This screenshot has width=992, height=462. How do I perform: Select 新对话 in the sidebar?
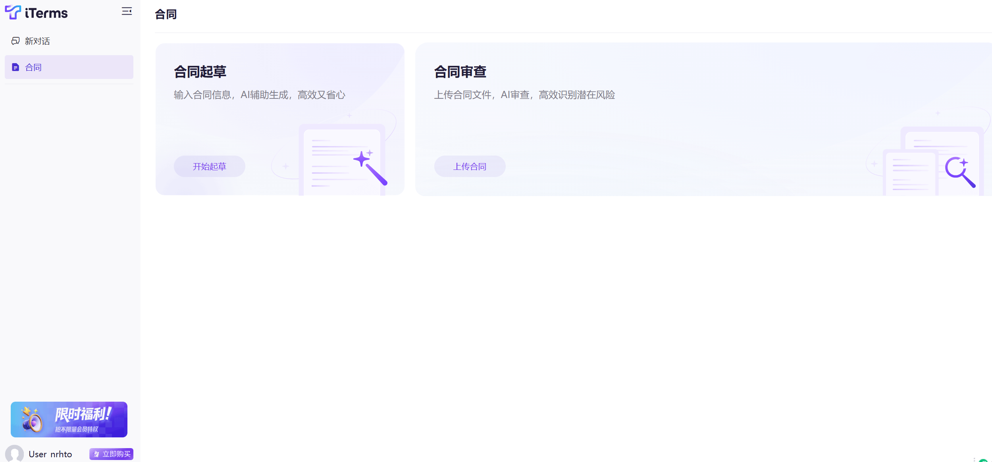tap(37, 41)
